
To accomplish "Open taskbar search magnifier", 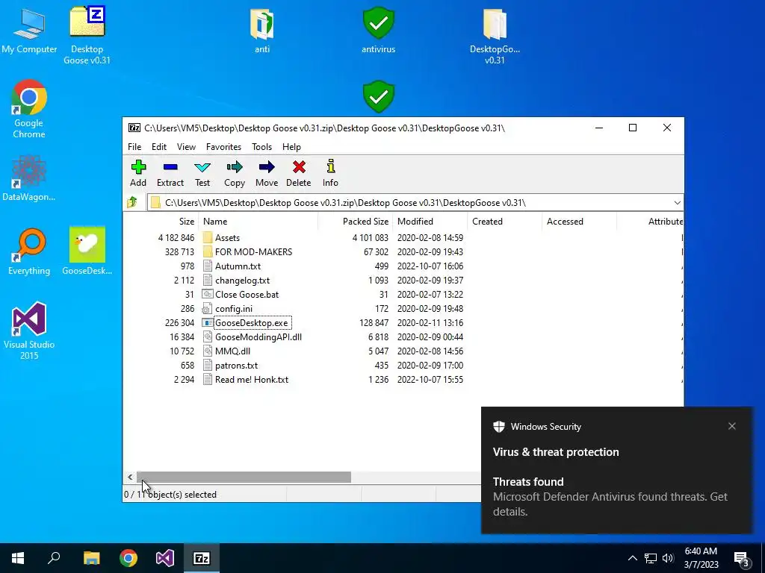I will tap(54, 558).
